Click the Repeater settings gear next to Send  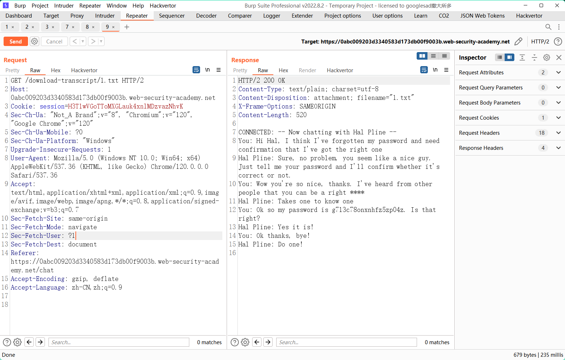[34, 41]
